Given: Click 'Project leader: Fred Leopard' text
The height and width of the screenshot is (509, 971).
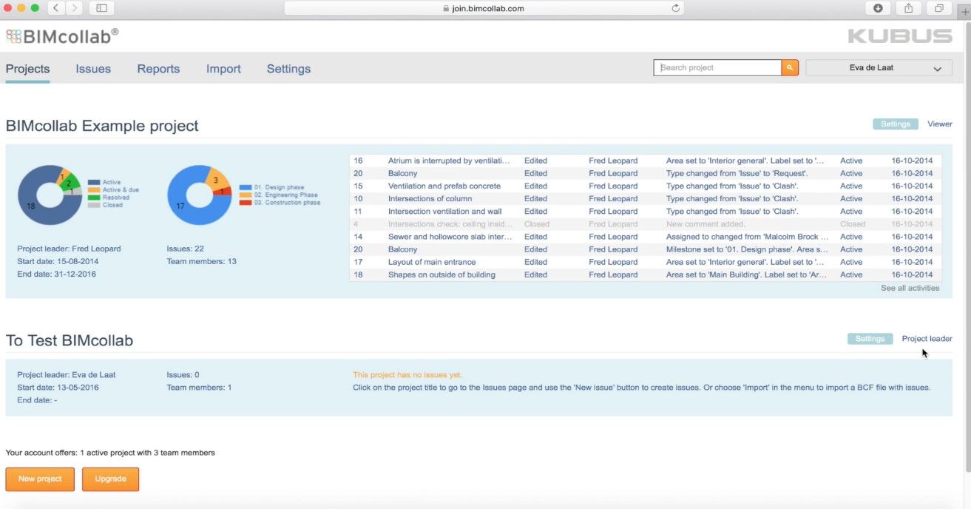Looking at the screenshot, I should click(69, 249).
